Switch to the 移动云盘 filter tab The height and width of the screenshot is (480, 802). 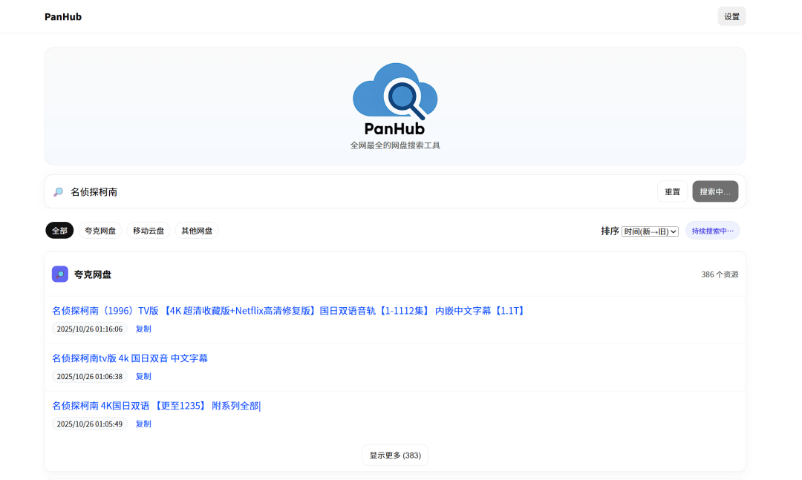(x=149, y=231)
